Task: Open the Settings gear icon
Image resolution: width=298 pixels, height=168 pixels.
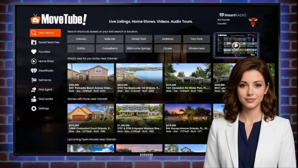Action: pyautogui.click(x=34, y=108)
